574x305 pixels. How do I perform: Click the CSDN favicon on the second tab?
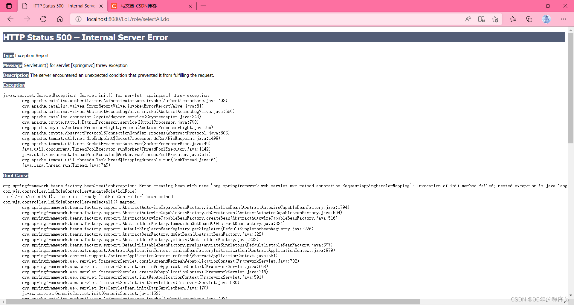(114, 6)
